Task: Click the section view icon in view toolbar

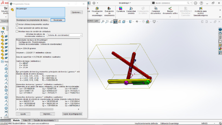Action: pos(116,21)
